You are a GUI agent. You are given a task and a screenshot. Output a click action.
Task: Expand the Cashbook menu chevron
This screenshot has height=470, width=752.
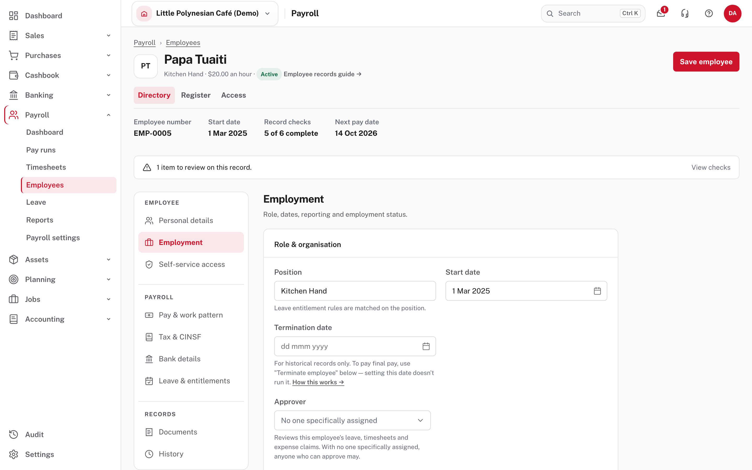click(109, 75)
